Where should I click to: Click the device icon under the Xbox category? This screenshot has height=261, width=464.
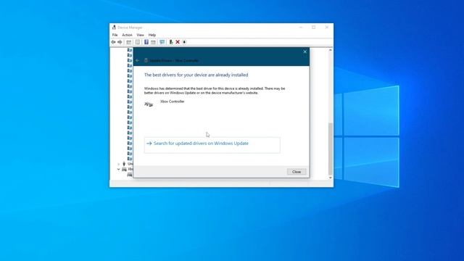[130, 175]
